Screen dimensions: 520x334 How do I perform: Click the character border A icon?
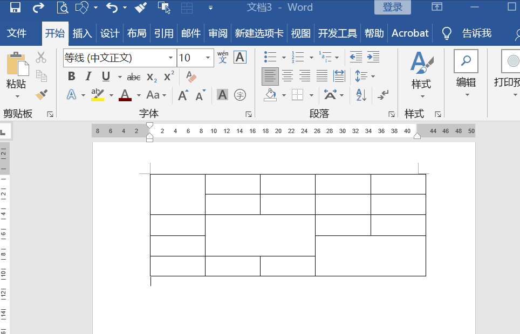(x=240, y=57)
